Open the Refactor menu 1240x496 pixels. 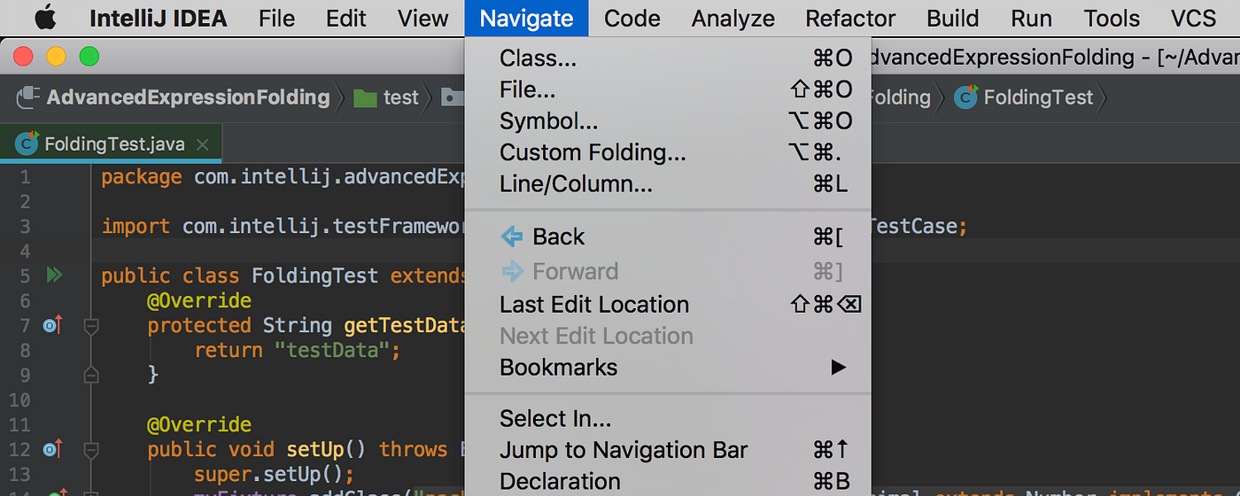pyautogui.click(x=850, y=19)
